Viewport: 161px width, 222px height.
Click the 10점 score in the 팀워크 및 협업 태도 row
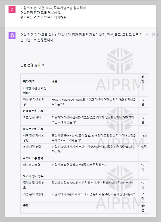point(143,185)
